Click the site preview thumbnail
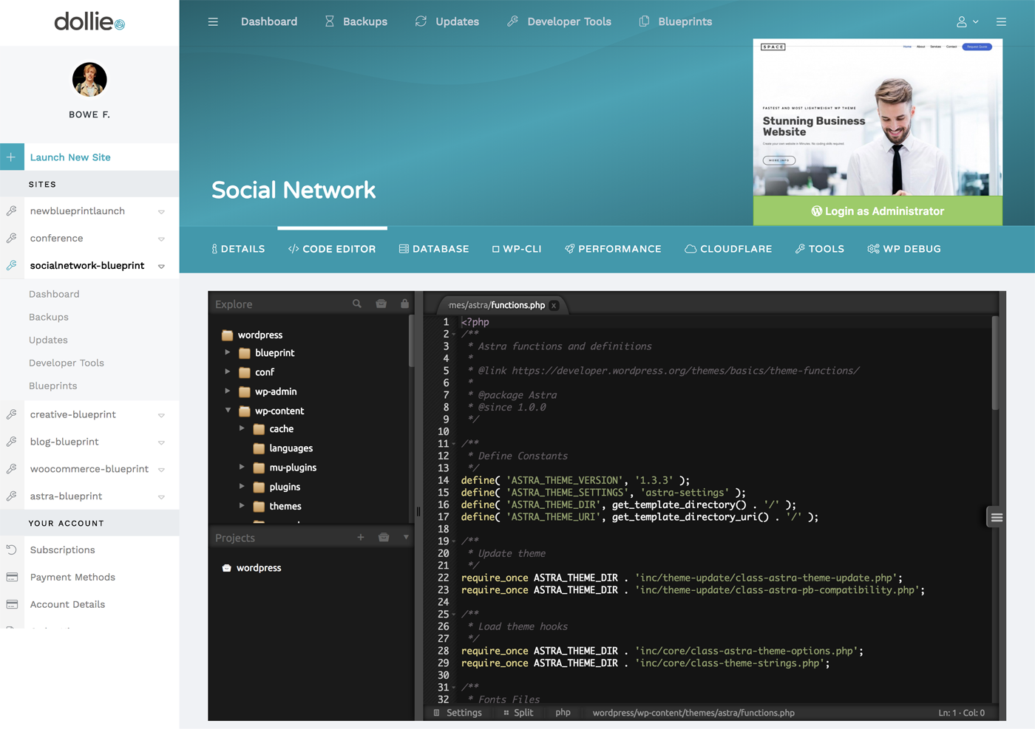The image size is (1035, 729). (878, 117)
